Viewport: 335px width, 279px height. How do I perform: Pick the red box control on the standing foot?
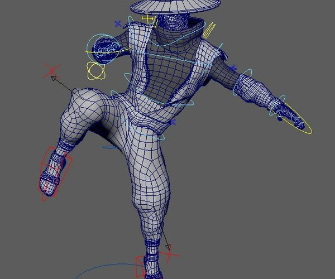point(140,267)
